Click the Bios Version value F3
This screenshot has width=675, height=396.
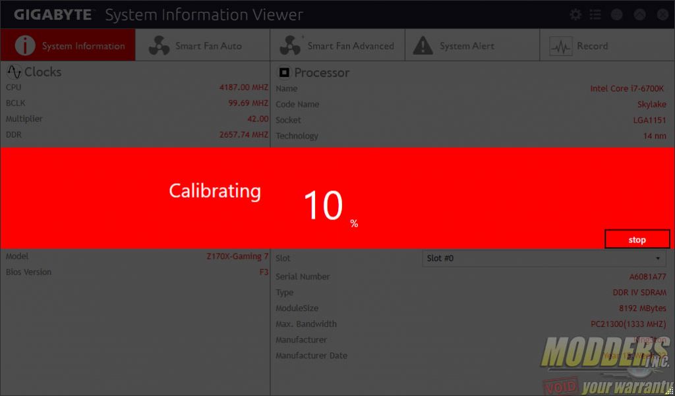264,272
